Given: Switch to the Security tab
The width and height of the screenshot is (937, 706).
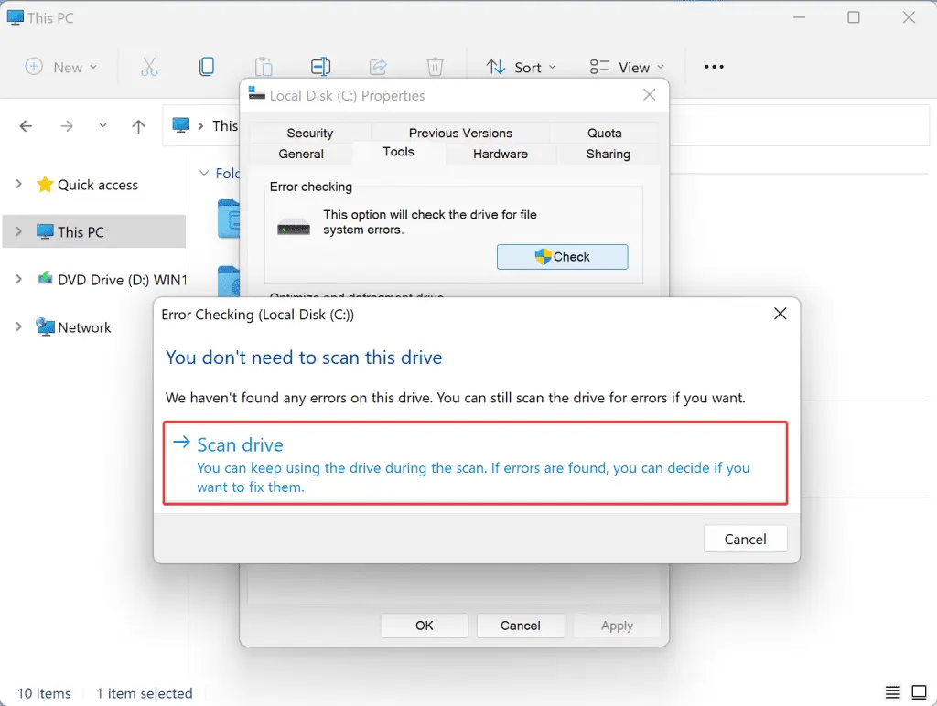Looking at the screenshot, I should point(310,133).
